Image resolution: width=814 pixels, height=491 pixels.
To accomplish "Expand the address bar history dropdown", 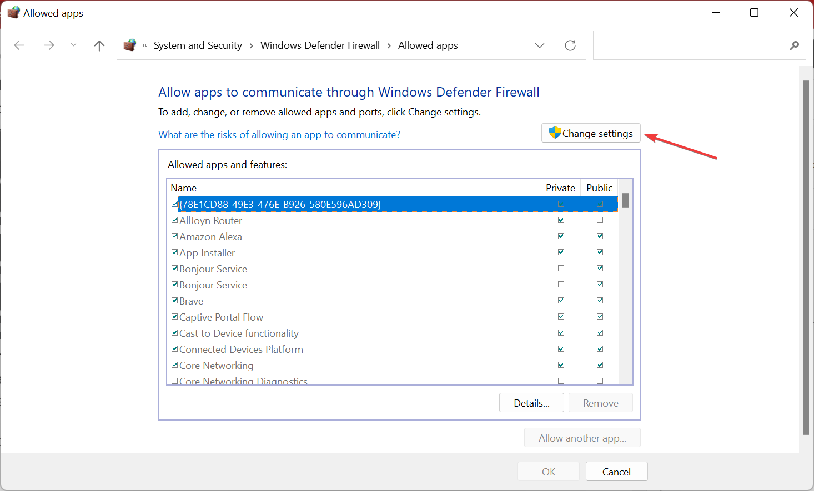I will click(540, 45).
